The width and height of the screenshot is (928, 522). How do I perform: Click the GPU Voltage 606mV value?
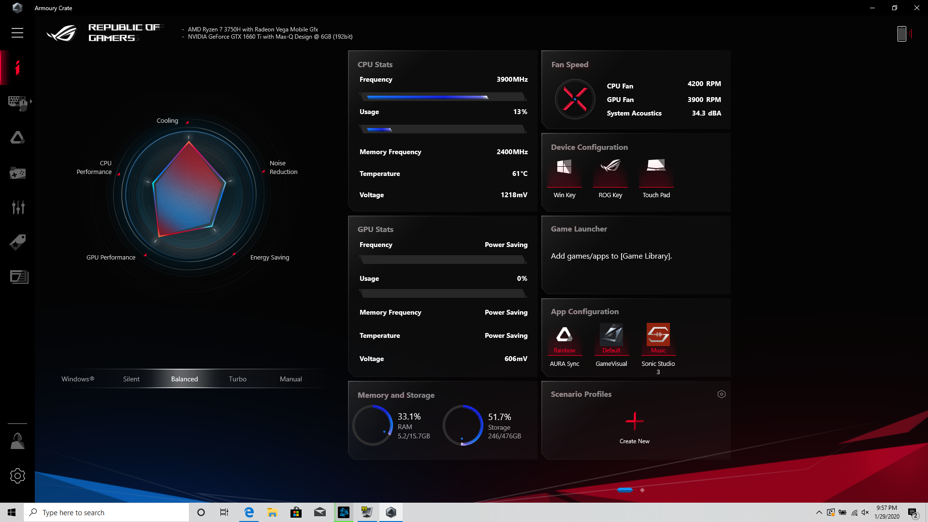click(x=516, y=359)
